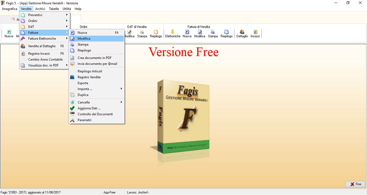Click Riepilogo icon in Fatture di Vendita toolbar

(x=227, y=34)
